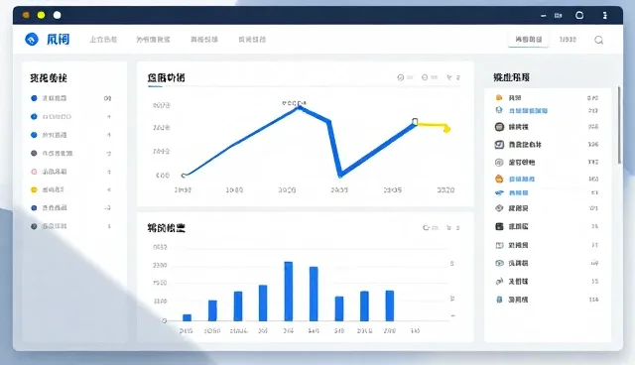The height and width of the screenshot is (365, 635).
Task: Select the list row with the pink outlined dot
Action: click(x=70, y=172)
